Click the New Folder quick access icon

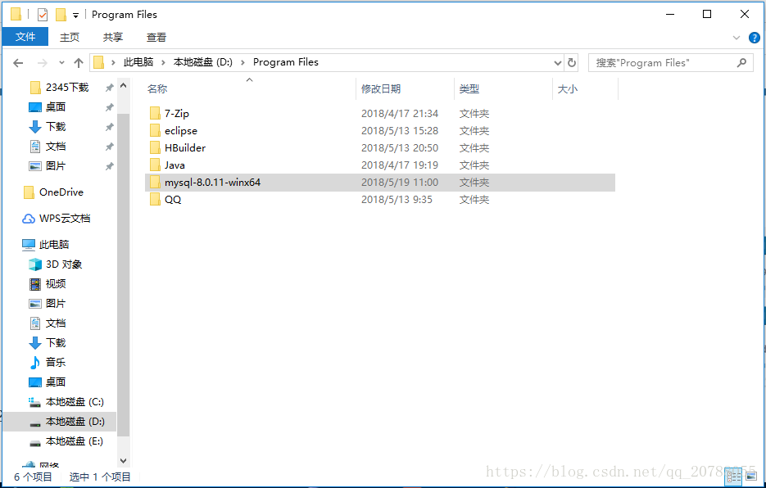point(61,15)
